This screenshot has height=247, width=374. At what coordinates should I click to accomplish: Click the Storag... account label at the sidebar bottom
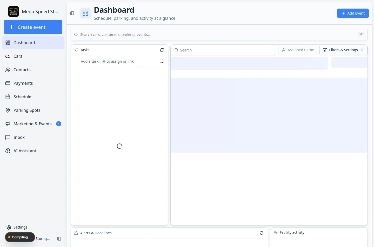[43, 239]
